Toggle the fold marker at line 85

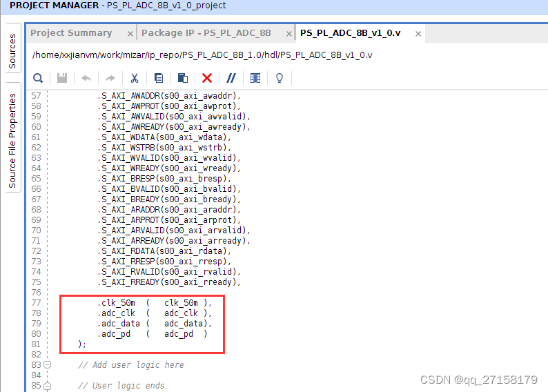47,386
